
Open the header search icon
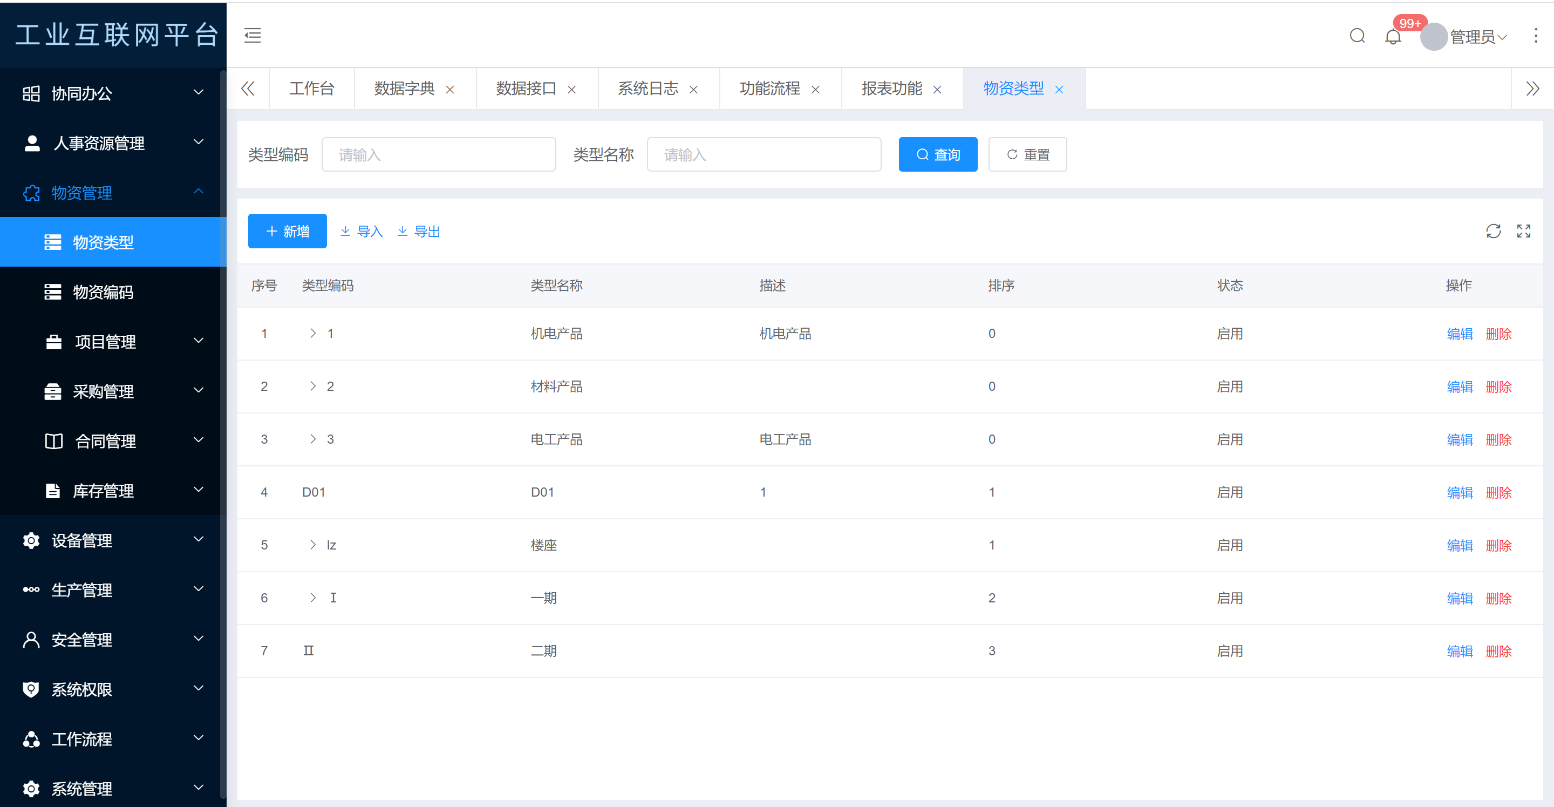pos(1358,36)
